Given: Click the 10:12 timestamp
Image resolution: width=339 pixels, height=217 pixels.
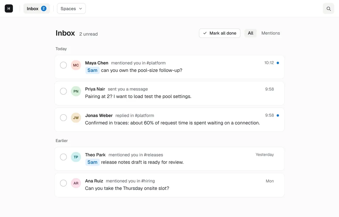Looking at the screenshot, I should [269, 63].
